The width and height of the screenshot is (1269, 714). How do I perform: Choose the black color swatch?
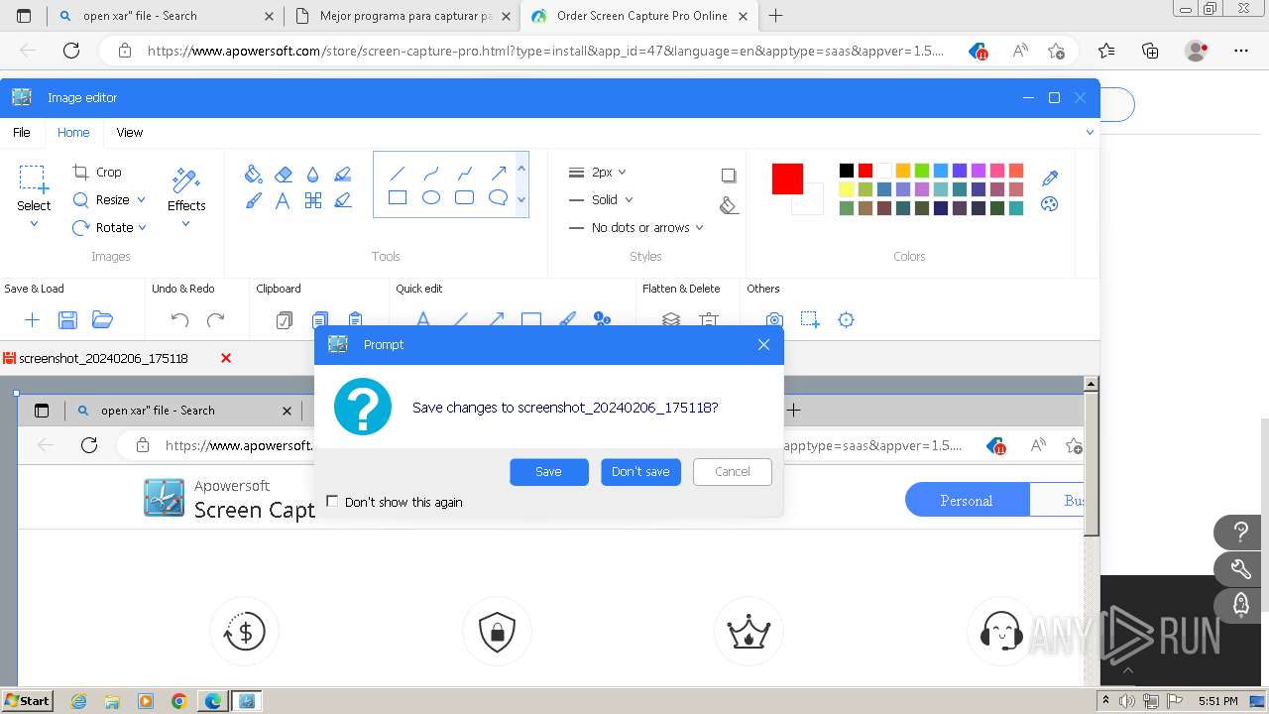point(847,171)
